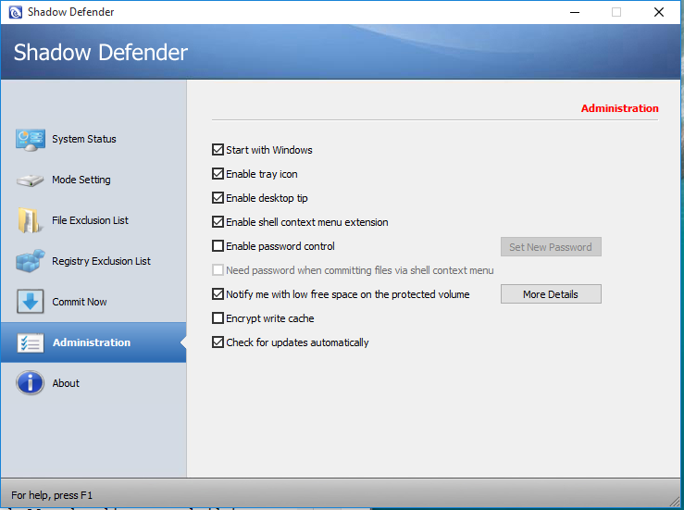This screenshot has height=510, width=684.
Task: Uncheck Check for updates automatically
Action: (218, 342)
